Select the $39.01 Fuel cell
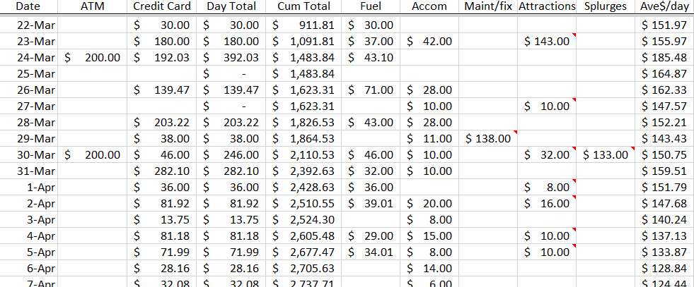This screenshot has height=287, width=694. point(371,204)
